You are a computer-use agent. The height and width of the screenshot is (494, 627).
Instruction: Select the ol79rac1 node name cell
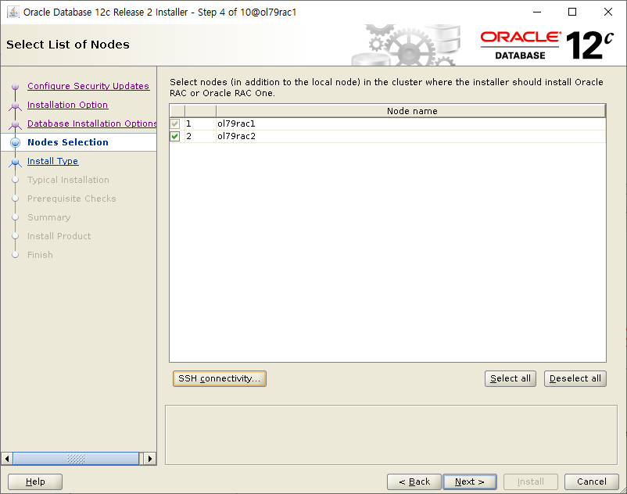[x=410, y=124]
